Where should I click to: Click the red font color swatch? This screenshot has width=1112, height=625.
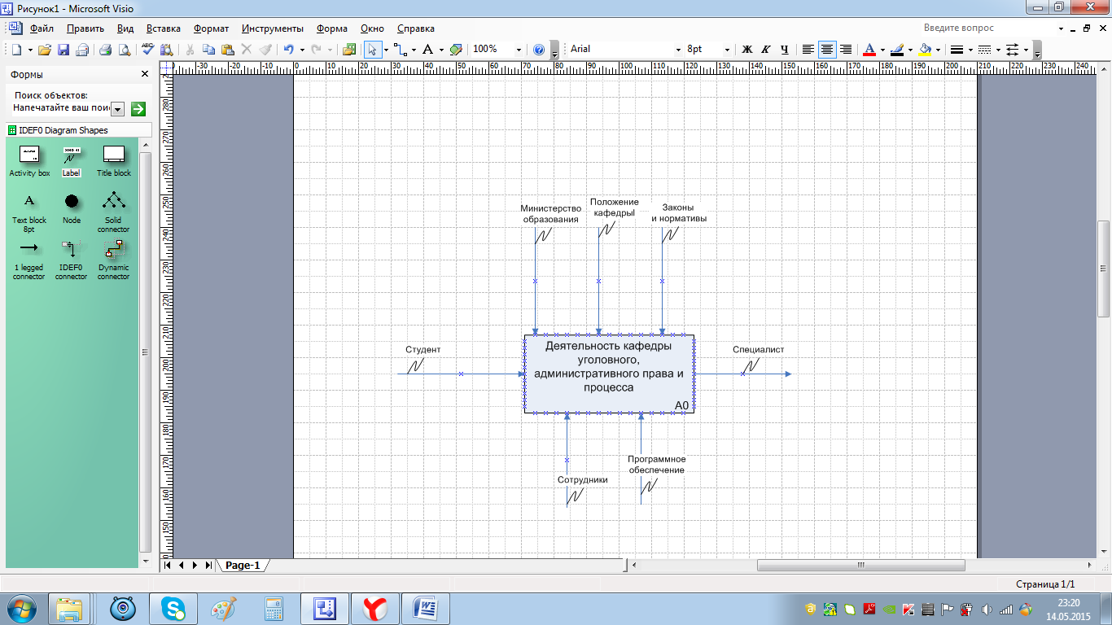(869, 50)
